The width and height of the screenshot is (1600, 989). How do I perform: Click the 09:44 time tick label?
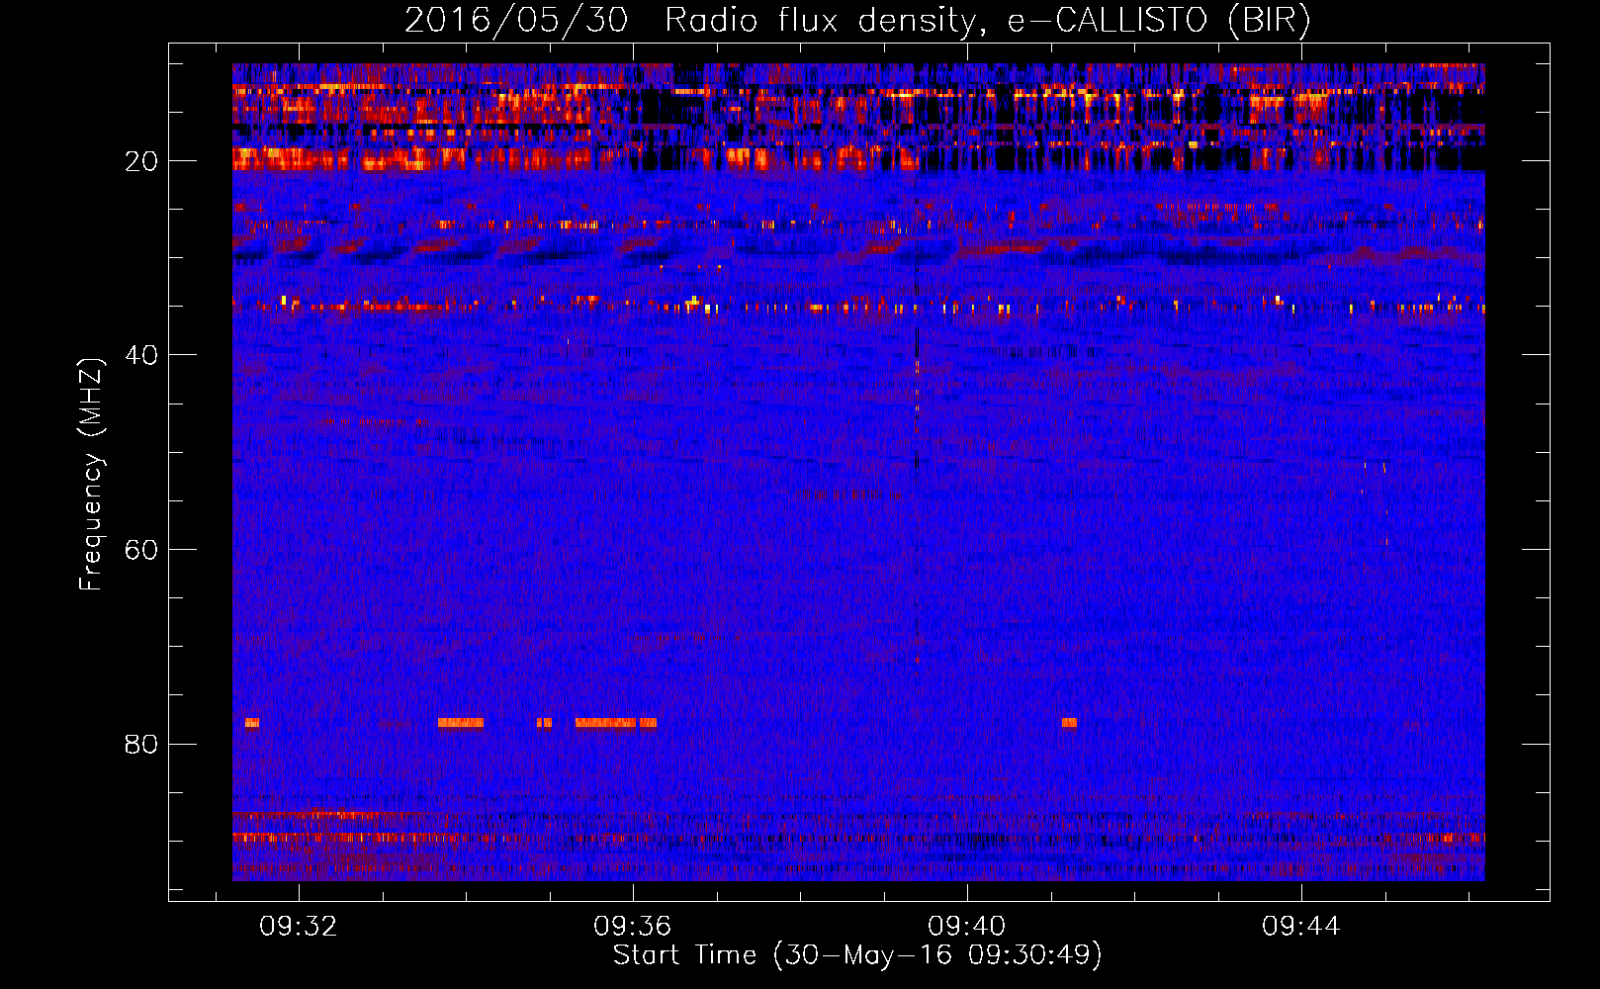[x=1301, y=927]
